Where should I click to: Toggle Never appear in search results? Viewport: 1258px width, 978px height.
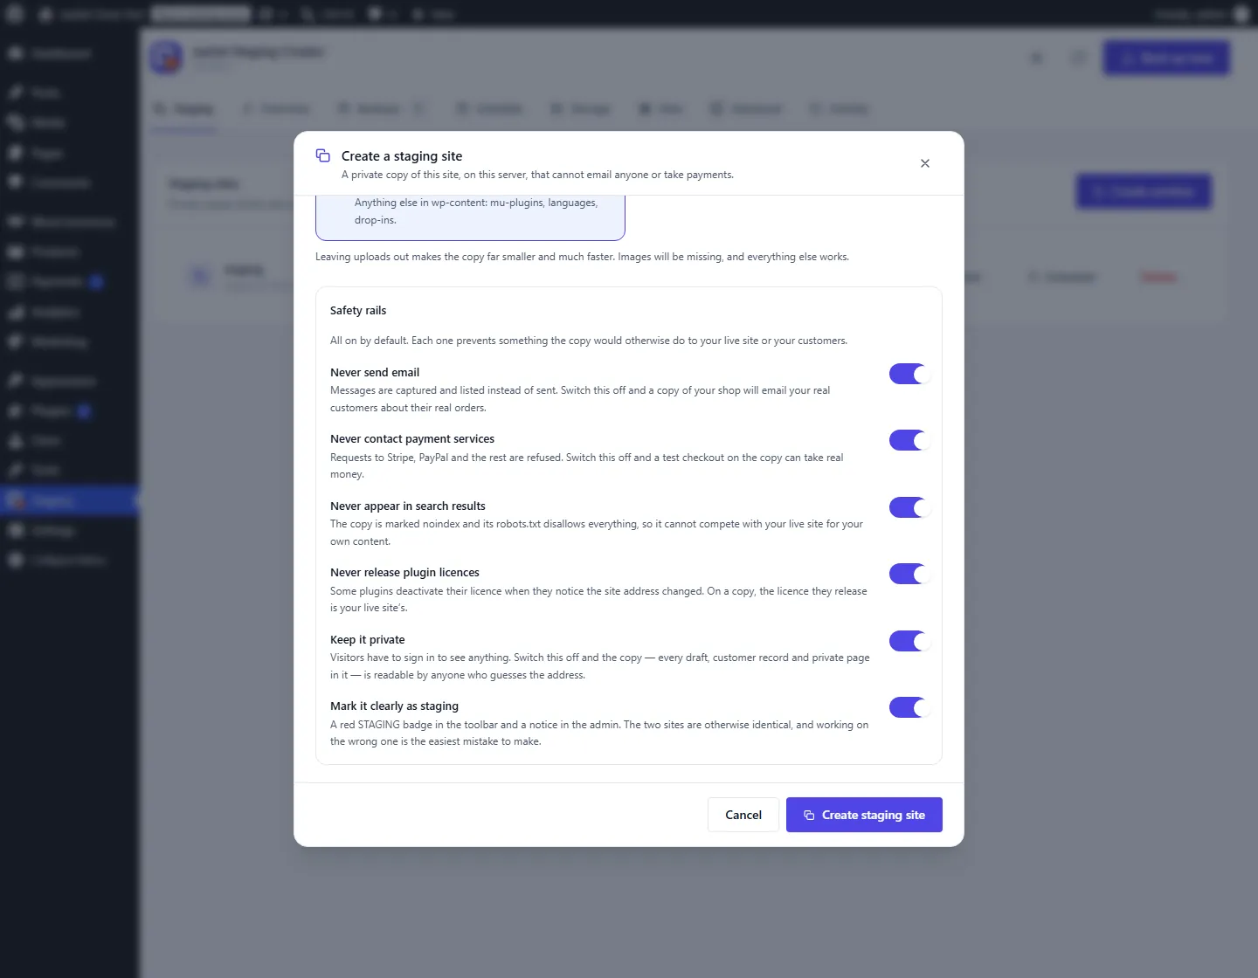pos(909,507)
